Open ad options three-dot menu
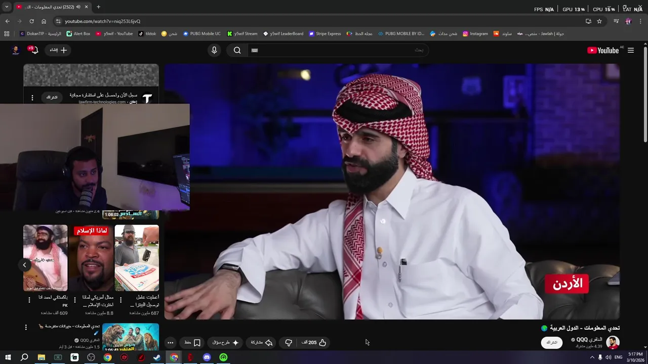This screenshot has width=648, height=364. [32, 98]
